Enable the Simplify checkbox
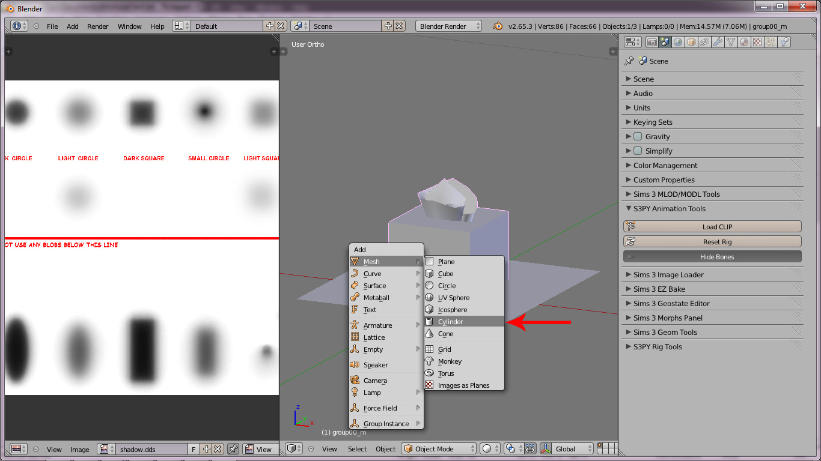 click(x=638, y=151)
